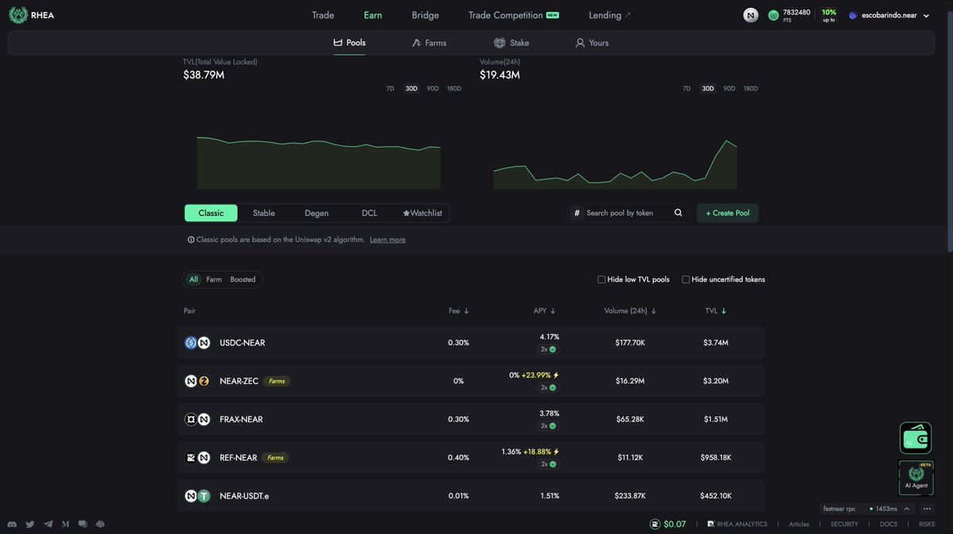Click the 2x boost badge in FRAX-NEAR row

[549, 425]
